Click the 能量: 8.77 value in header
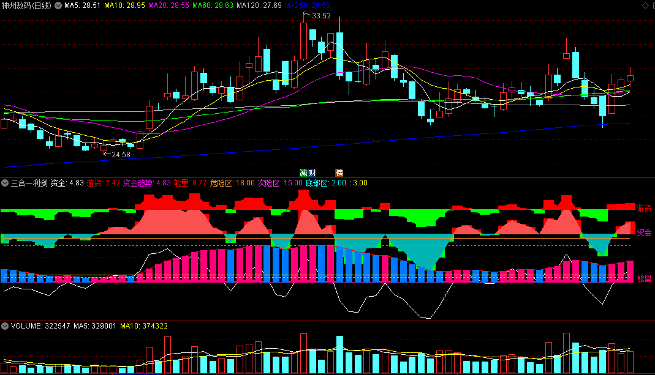This screenshot has width=655, height=375. point(190,183)
